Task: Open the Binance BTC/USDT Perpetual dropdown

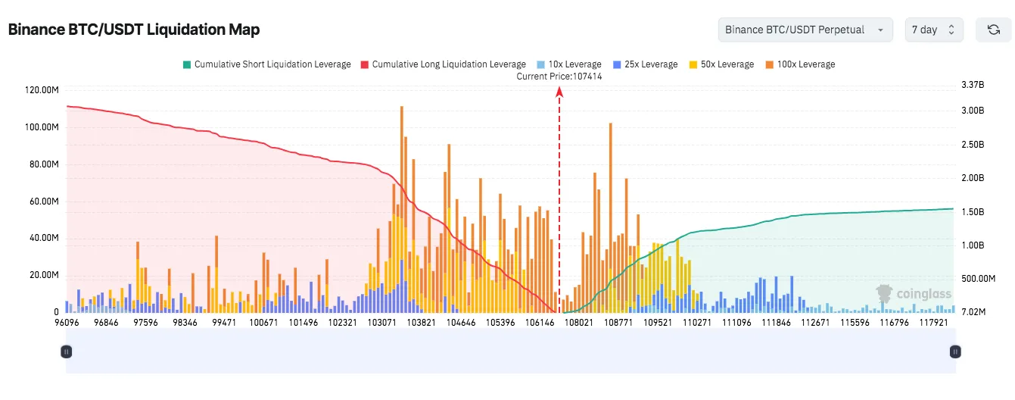Action: tap(805, 30)
